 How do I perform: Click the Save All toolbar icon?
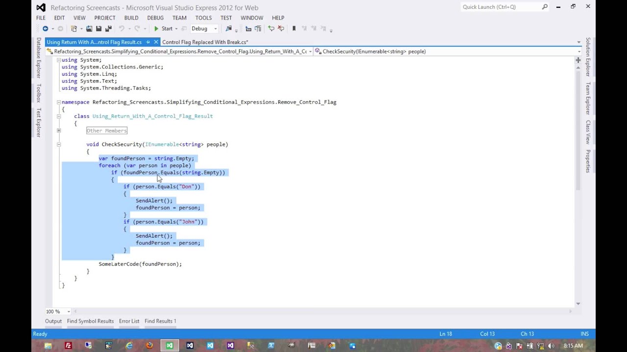(x=108, y=29)
